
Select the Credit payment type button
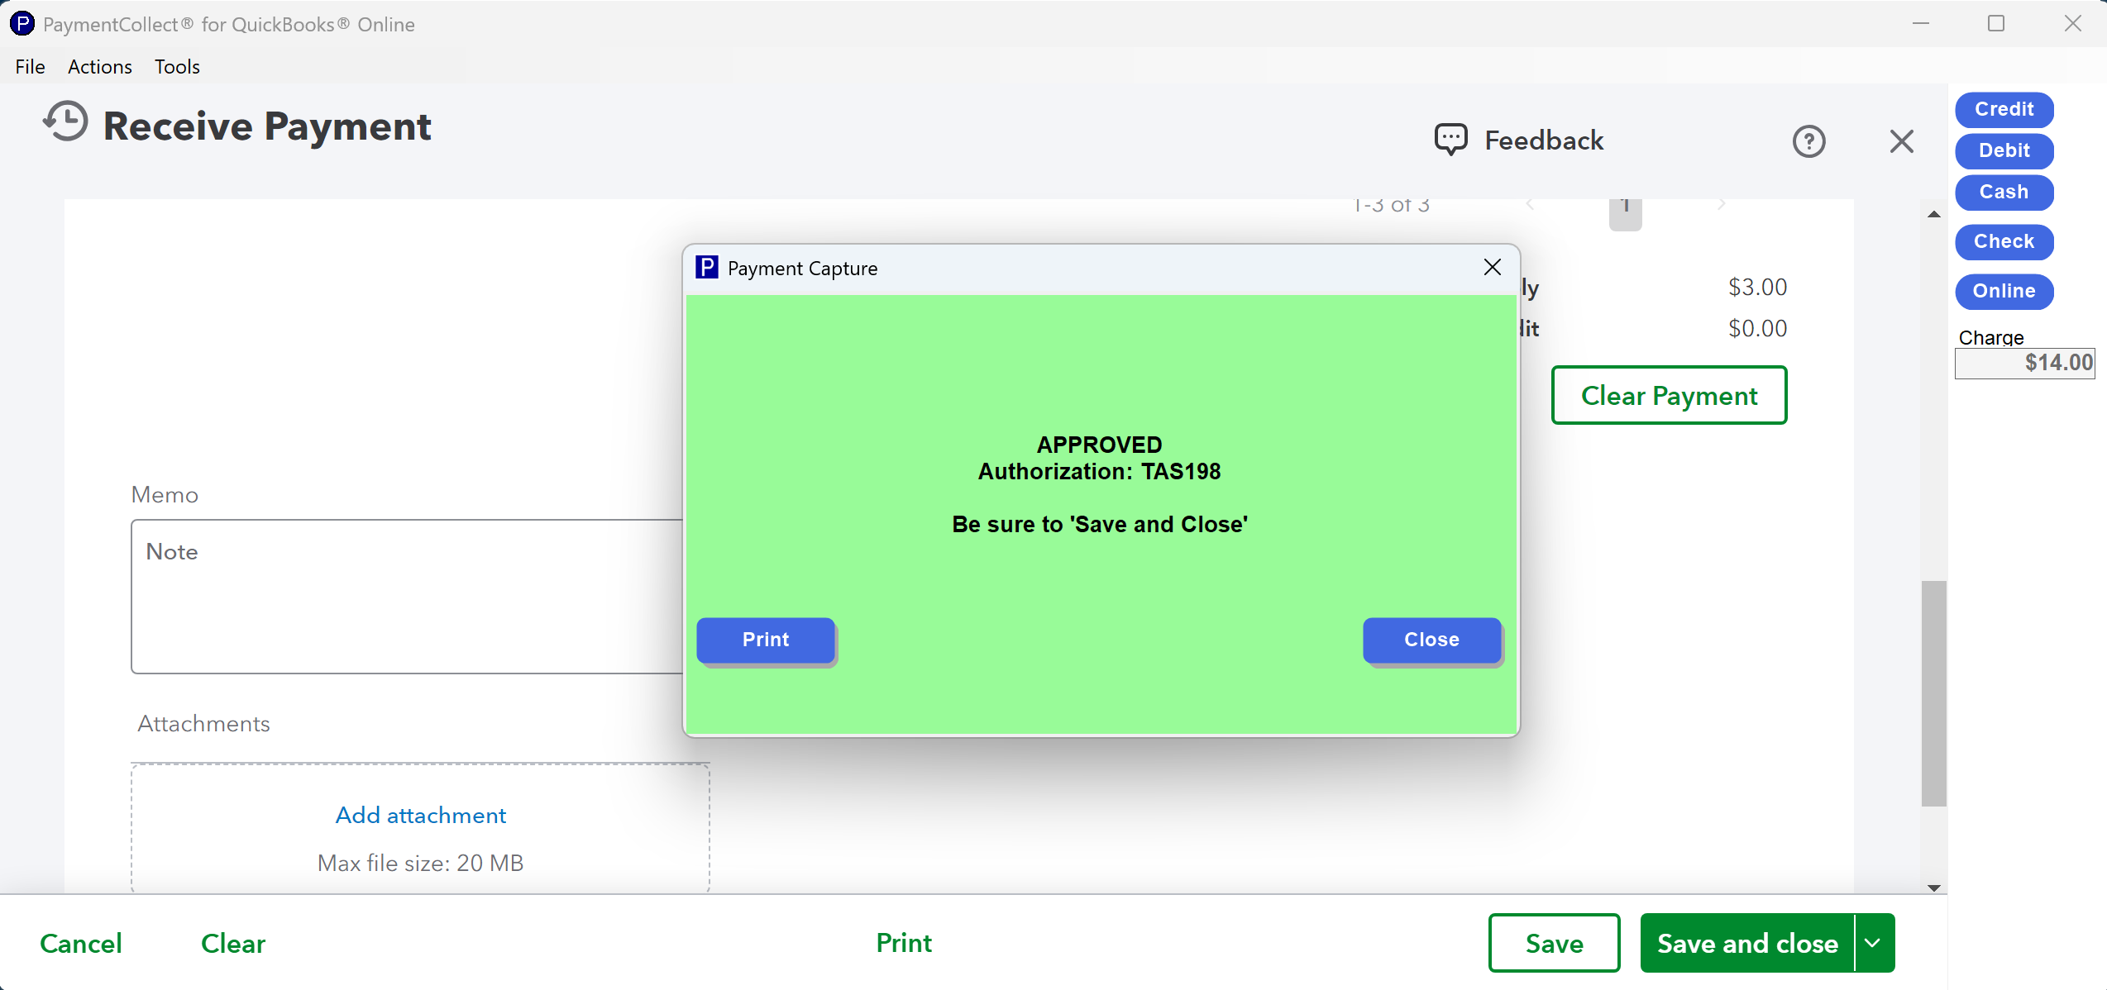click(x=2004, y=109)
